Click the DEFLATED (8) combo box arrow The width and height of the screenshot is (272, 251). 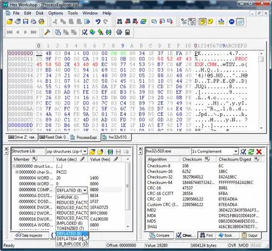pos(85,191)
